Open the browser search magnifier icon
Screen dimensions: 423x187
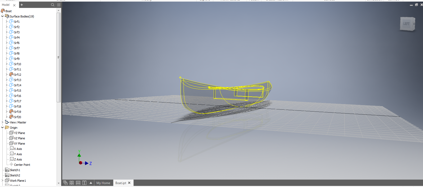(x=53, y=5)
